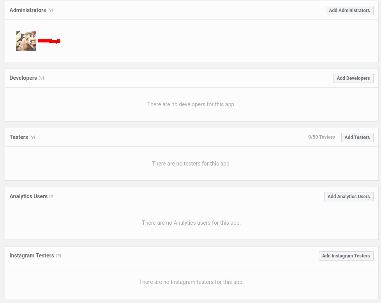Screen dimensions: 381x303
Task: Click the "no testers for this app" message
Action: (x=191, y=164)
